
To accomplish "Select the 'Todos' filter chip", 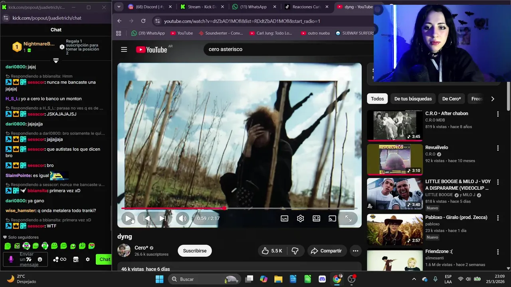I will (377, 99).
